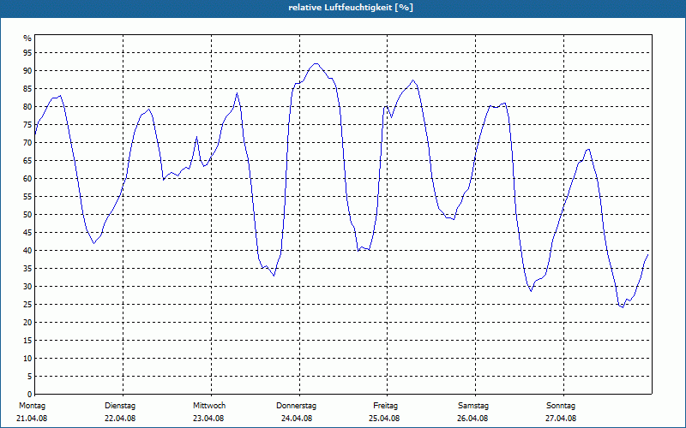Select the 'Donnerstag' day label
Screen dimensions: 686x428
click(x=296, y=406)
